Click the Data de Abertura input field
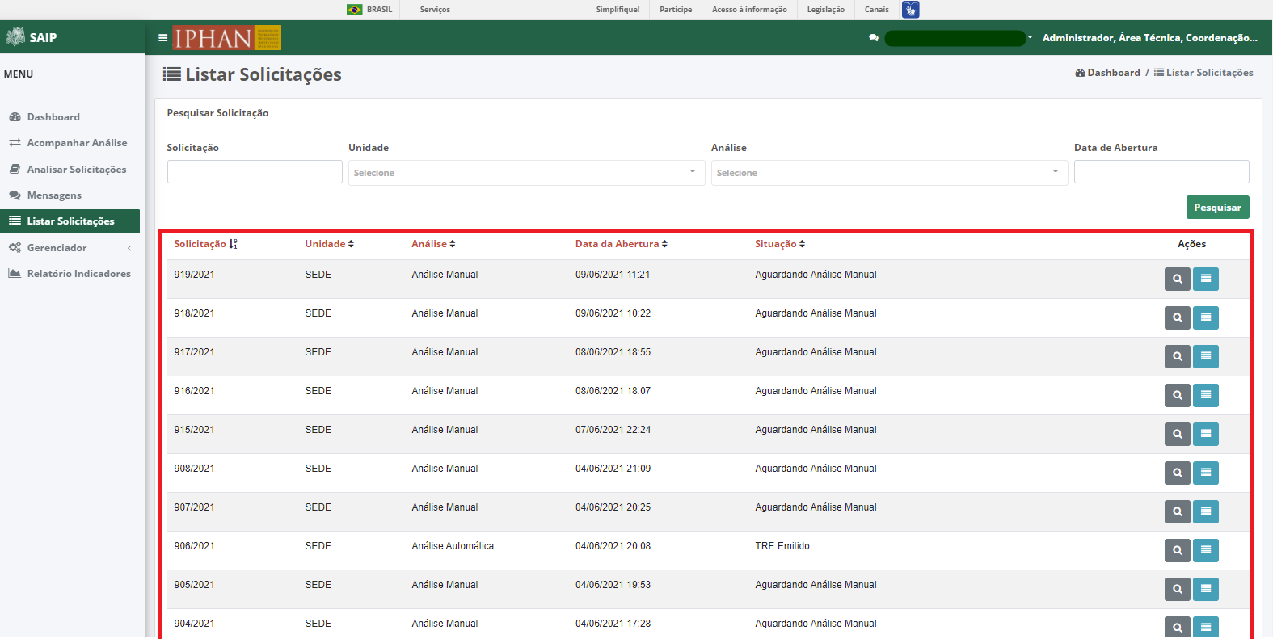1273x639 pixels. pyautogui.click(x=1161, y=171)
